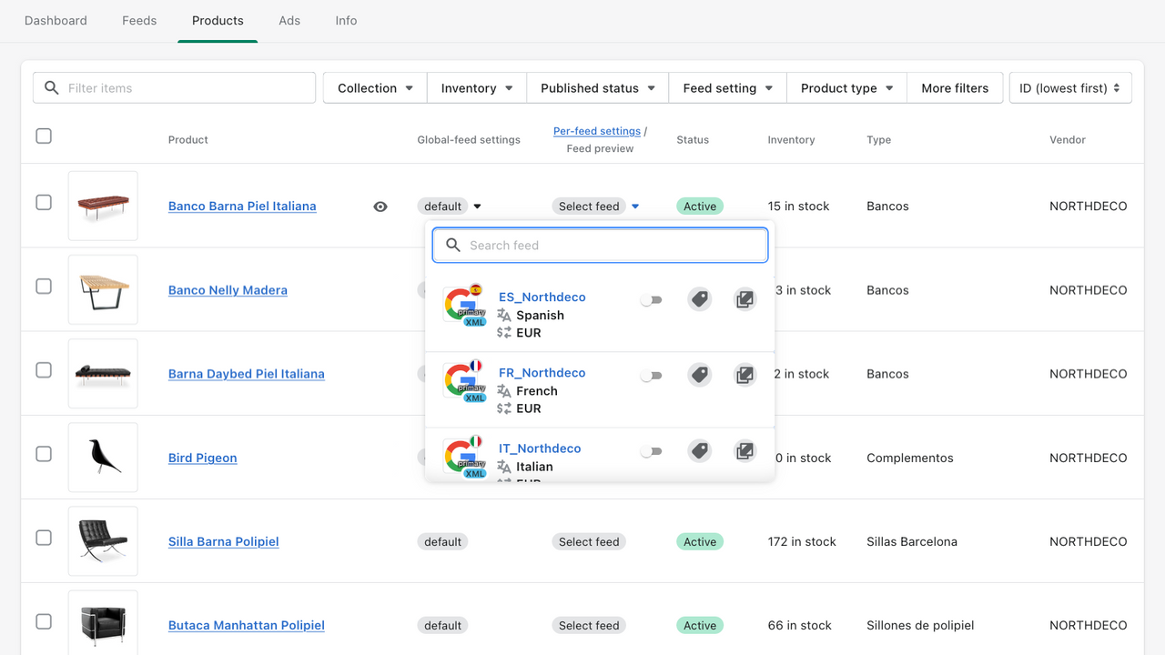The image size is (1165, 655).
Task: Switch to the Feeds tab
Action: pos(138,20)
